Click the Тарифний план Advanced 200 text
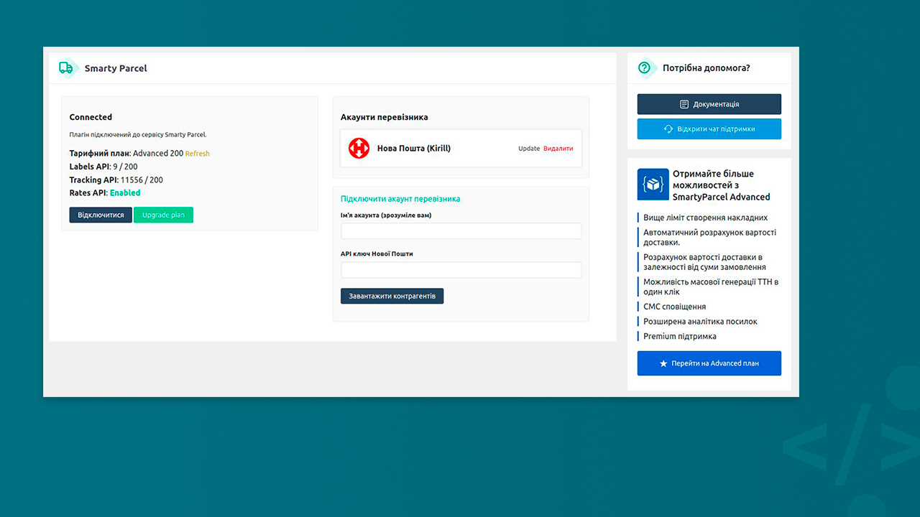 (x=126, y=154)
